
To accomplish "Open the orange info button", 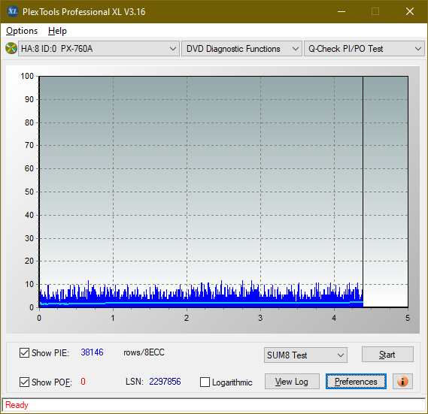I will click(x=402, y=381).
